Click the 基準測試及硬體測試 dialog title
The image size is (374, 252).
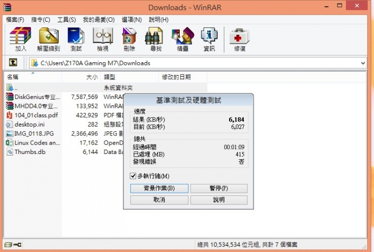[189, 100]
